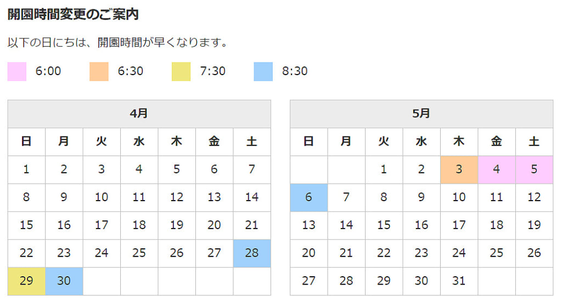Select May 3 orange-highlighted cell
Screen dimensions: 562x302
(459, 169)
